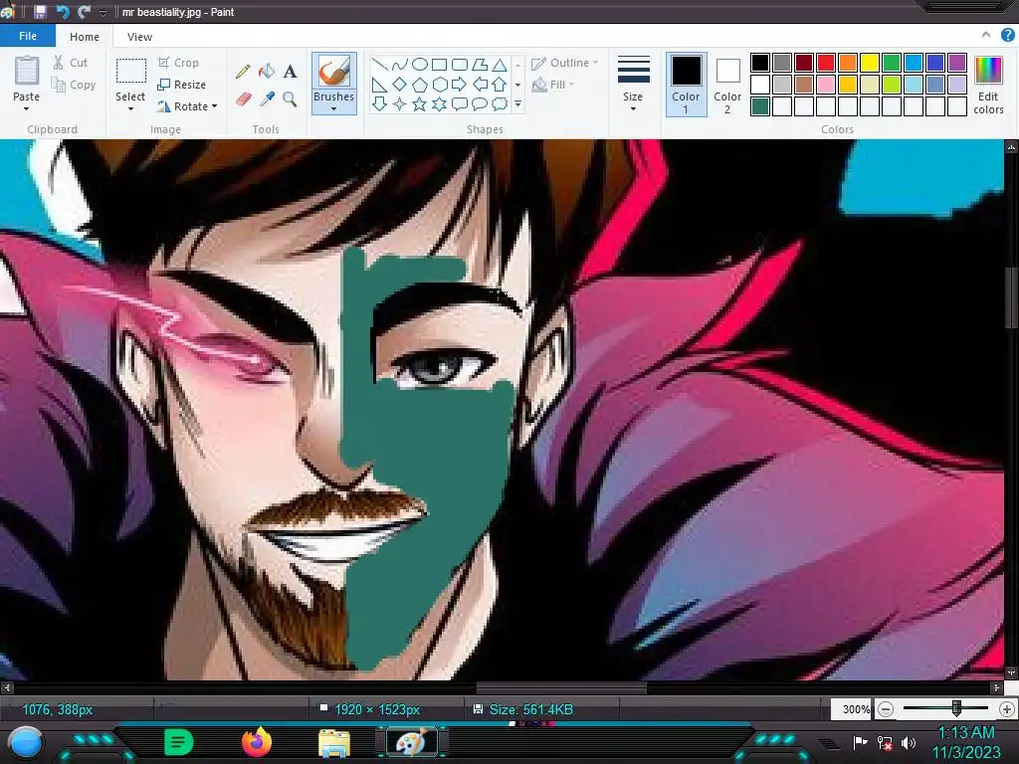Select the Magnifier tool
1019x764 pixels.
coord(290,98)
